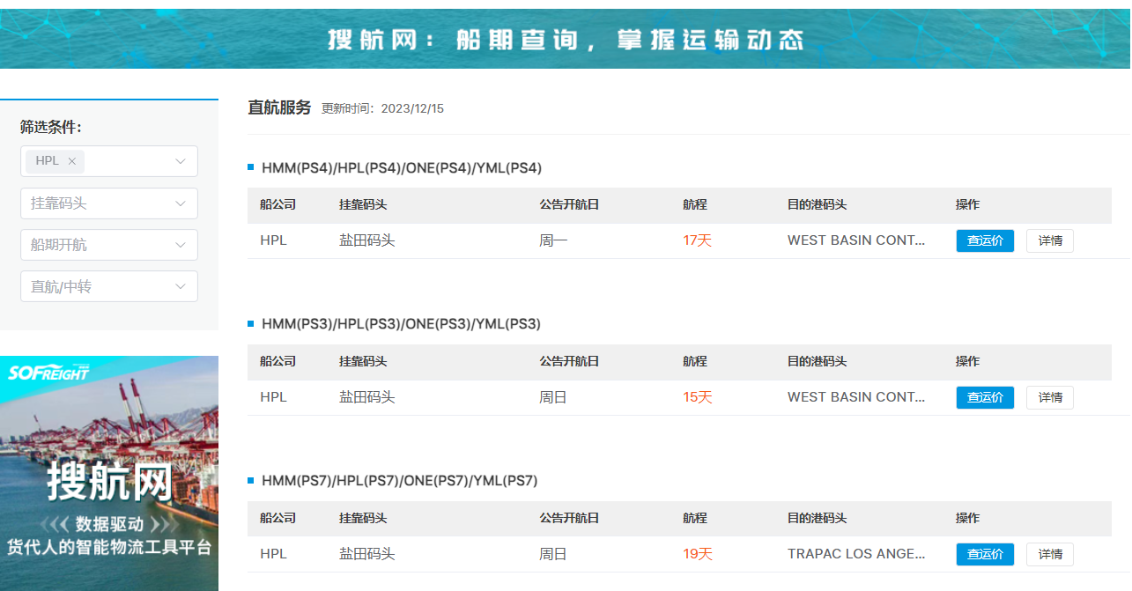Click 查运价 for the 15天 route
The width and height of the screenshot is (1132, 591).
pos(985,397)
